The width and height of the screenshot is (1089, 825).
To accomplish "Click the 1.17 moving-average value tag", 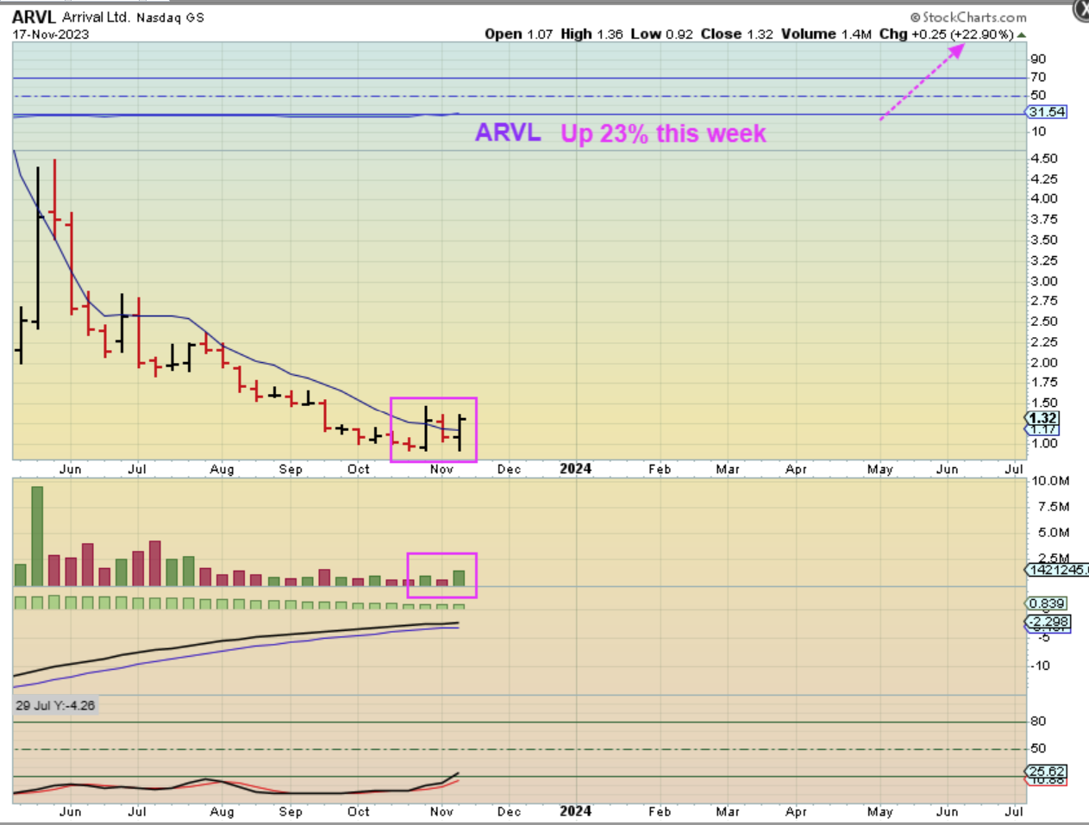I will coord(1042,429).
